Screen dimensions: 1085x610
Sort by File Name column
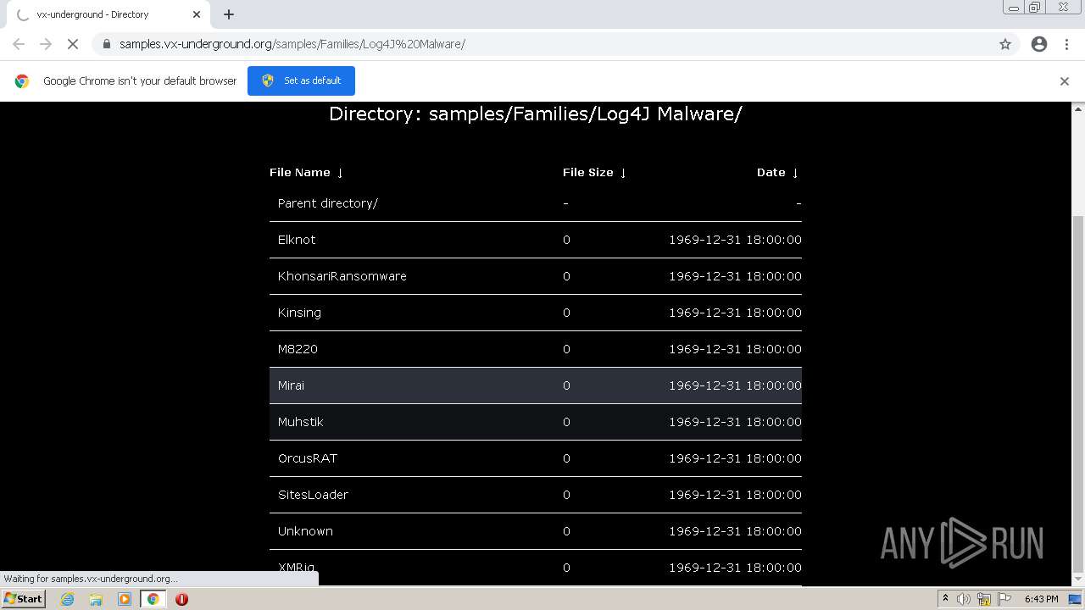[306, 172]
